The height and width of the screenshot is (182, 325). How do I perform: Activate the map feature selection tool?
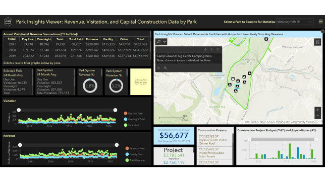click(158, 42)
